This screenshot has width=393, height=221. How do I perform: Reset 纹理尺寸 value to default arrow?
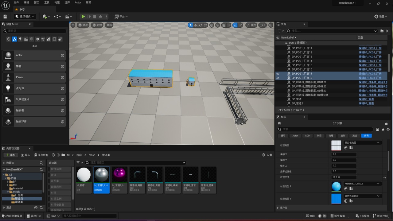pos(384,177)
